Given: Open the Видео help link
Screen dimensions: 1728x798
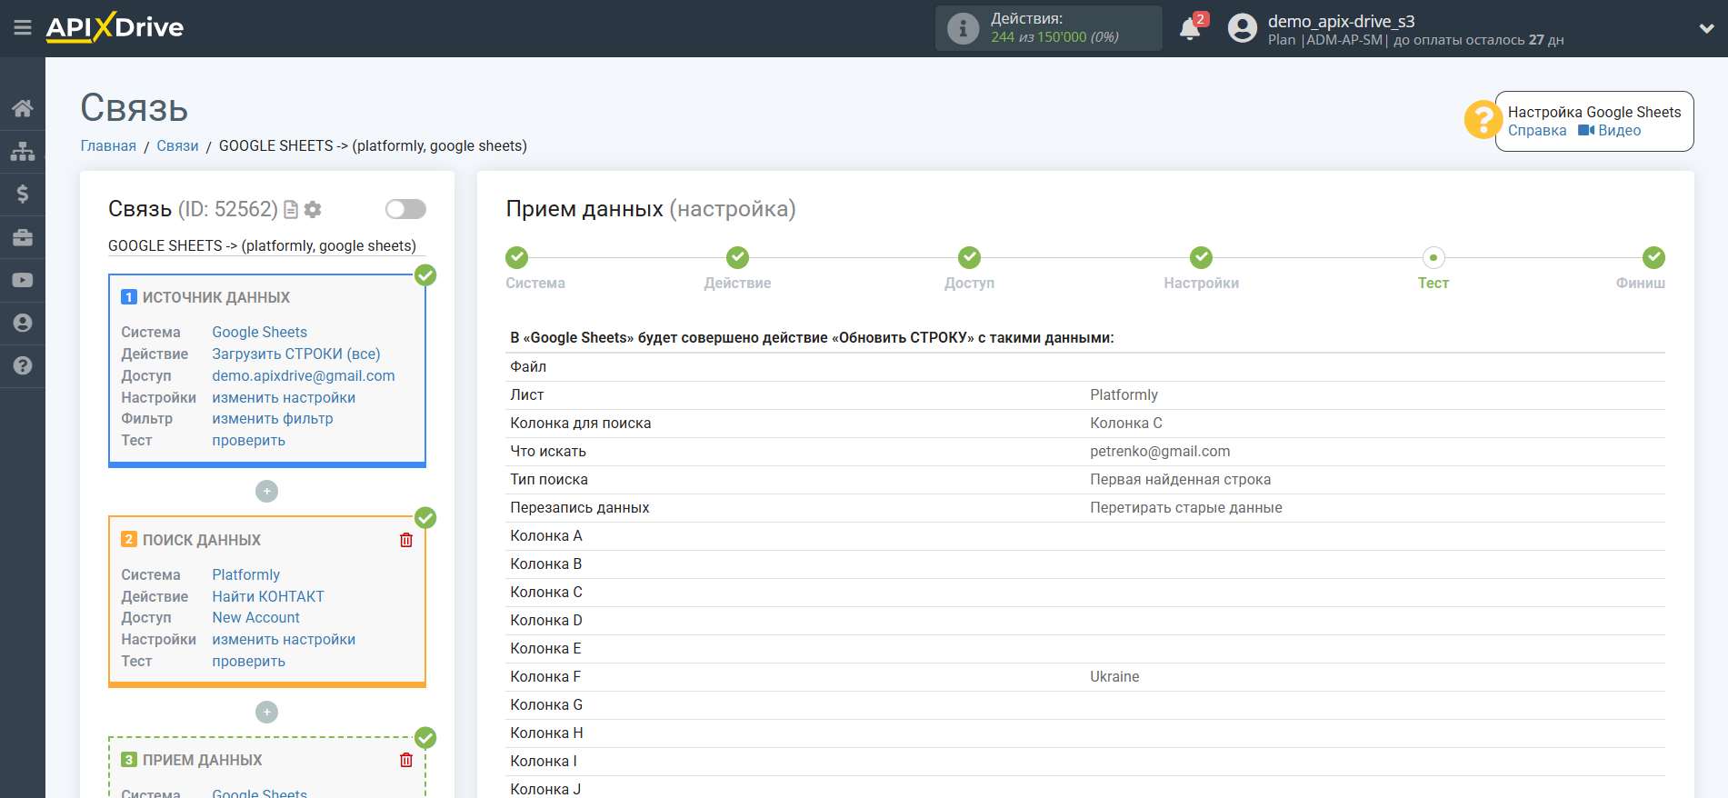Looking at the screenshot, I should tap(1610, 130).
